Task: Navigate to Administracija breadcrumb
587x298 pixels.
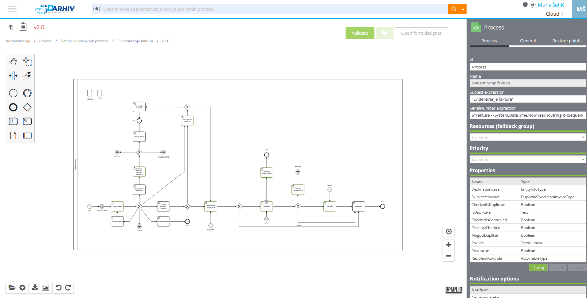Action: pos(18,41)
